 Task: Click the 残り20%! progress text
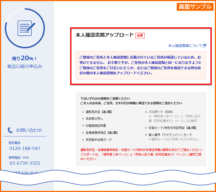pos(24,58)
